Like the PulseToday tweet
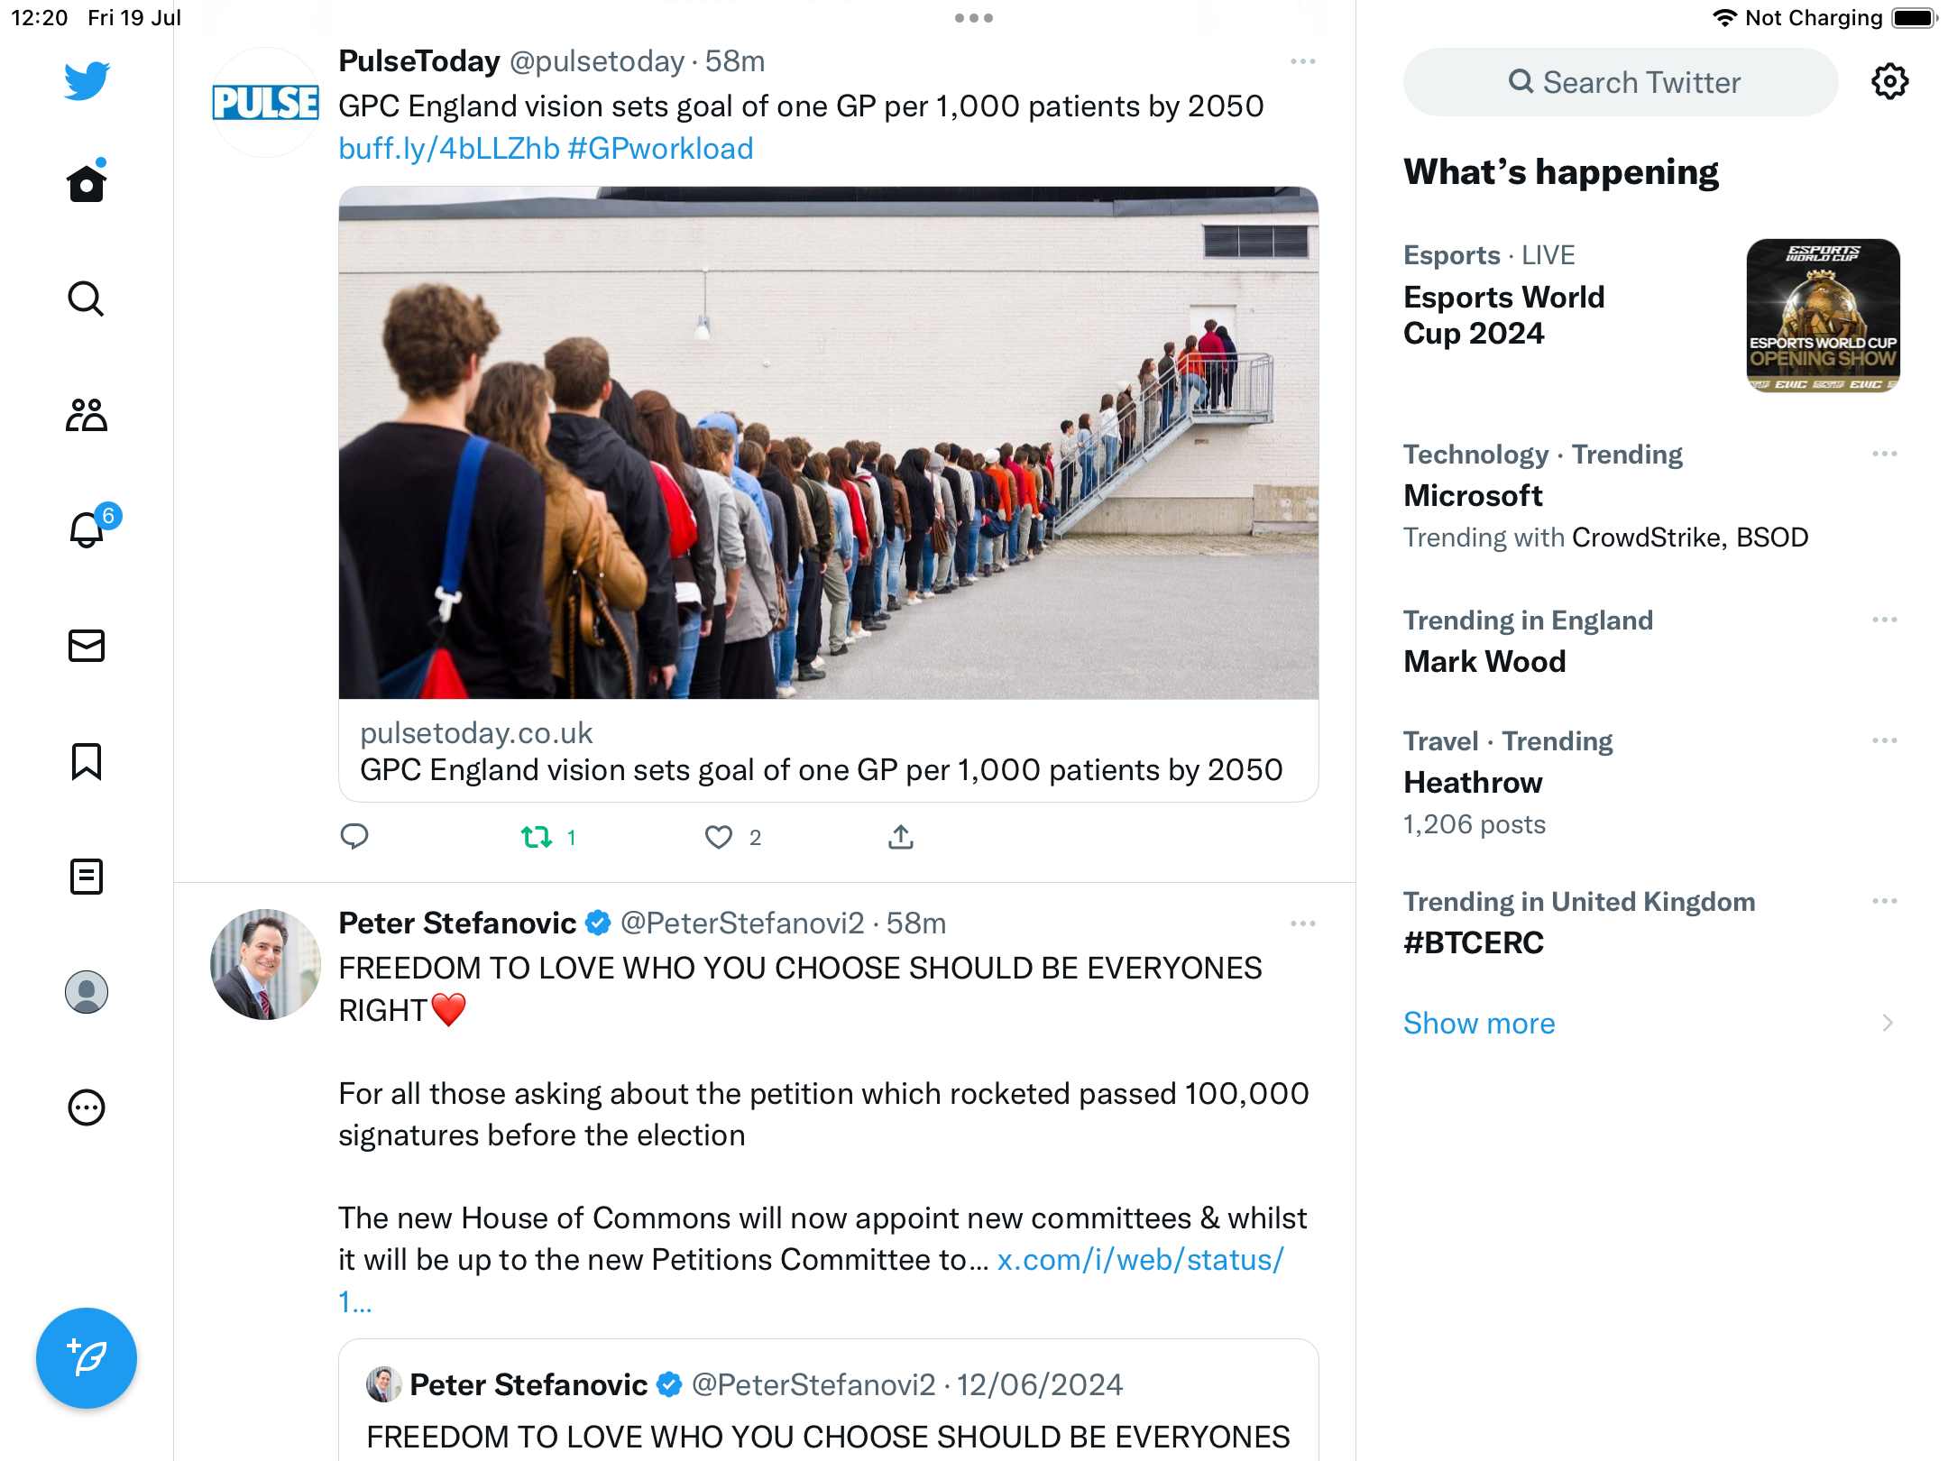This screenshot has width=1948, height=1461. (719, 838)
